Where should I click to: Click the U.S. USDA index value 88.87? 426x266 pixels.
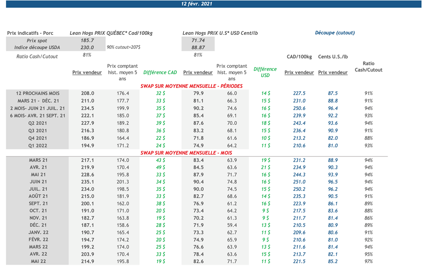(198, 48)
